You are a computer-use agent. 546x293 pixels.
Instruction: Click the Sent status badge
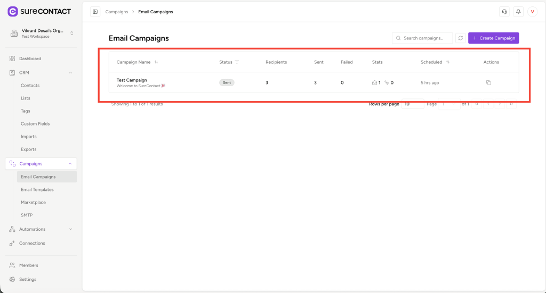227,82
